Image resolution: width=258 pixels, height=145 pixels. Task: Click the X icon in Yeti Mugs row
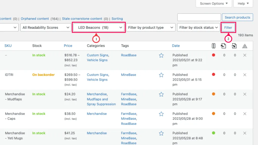[245, 133]
